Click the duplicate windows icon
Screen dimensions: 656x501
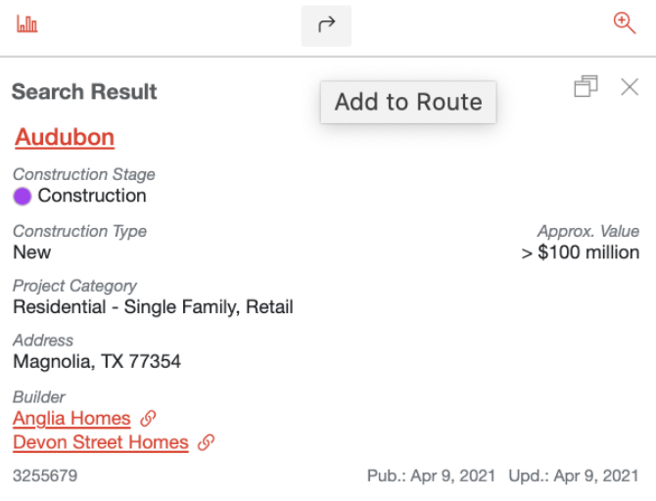click(586, 86)
